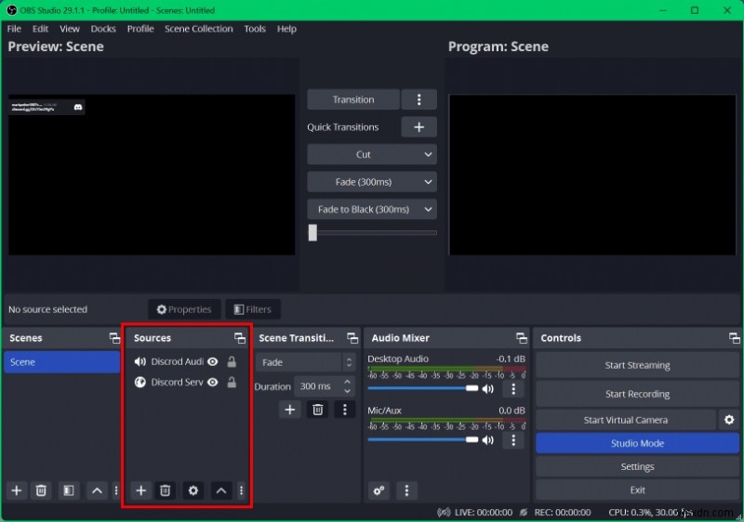Open Desktop Audio options dots menu
744x522 pixels.
click(513, 389)
